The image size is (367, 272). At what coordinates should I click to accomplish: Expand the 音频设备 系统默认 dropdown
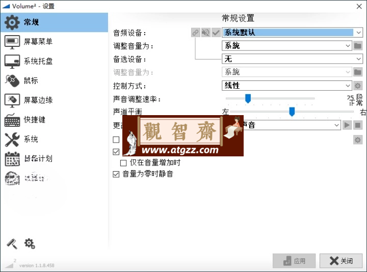click(x=358, y=33)
